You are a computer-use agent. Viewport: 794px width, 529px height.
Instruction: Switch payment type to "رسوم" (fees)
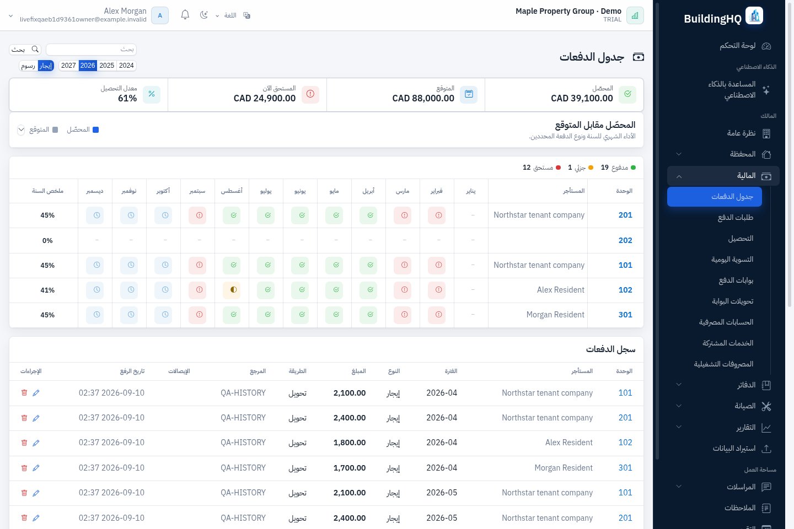28,66
